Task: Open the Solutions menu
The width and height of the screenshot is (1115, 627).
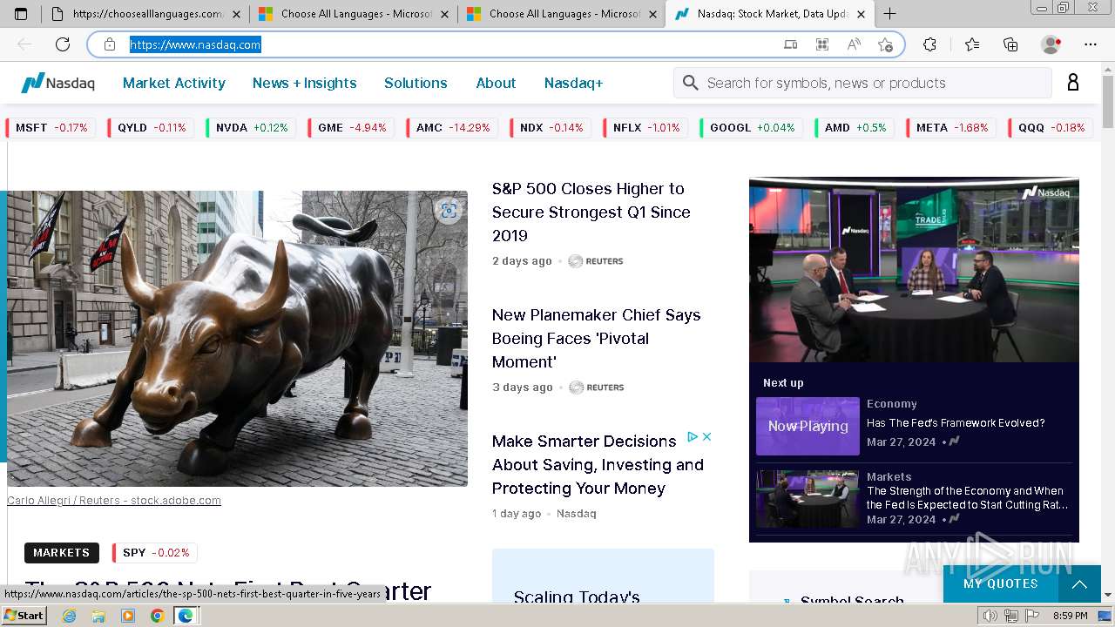Action: 416,83
